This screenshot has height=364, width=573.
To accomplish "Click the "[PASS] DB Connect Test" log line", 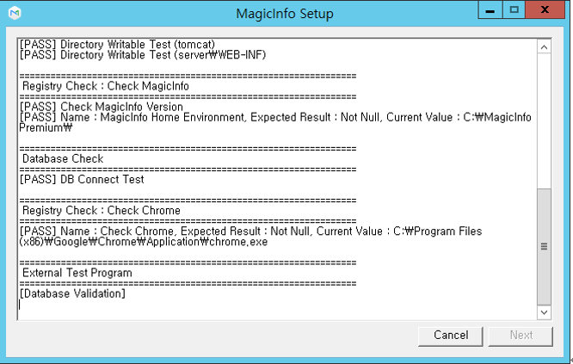I will [x=81, y=180].
